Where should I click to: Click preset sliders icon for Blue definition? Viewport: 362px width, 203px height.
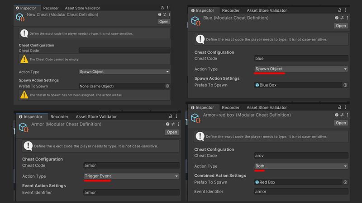point(342,18)
